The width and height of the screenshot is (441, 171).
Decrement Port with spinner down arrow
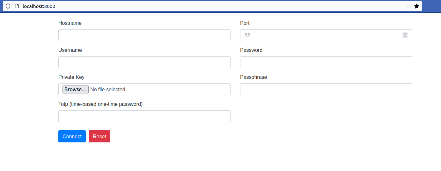click(x=405, y=37)
